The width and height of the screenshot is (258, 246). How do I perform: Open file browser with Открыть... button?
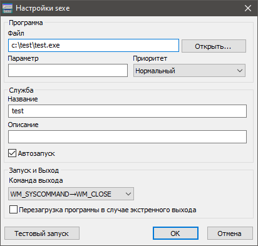pos(214,46)
